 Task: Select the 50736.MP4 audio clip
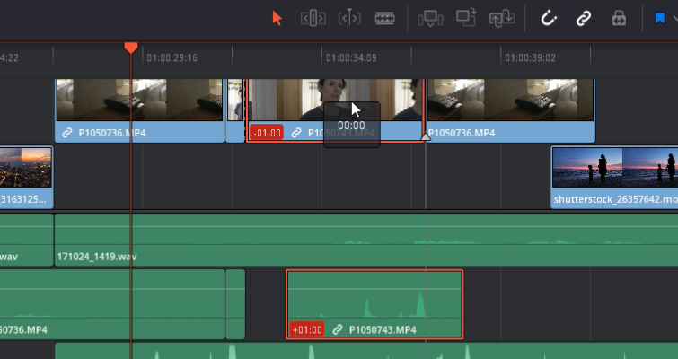coord(112,304)
